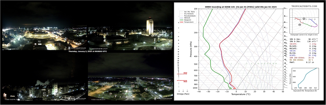Click the Northern Illinois University logo on the tower webcam
This screenshot has height=105, width=326.
[x=163, y=48]
